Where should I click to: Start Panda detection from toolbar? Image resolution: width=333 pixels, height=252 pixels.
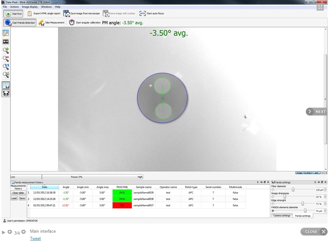click(20, 23)
